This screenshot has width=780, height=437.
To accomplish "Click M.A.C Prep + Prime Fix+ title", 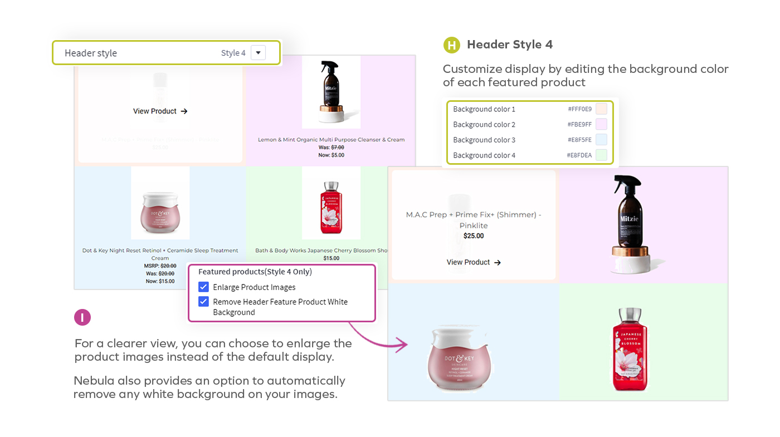I will tap(474, 220).
